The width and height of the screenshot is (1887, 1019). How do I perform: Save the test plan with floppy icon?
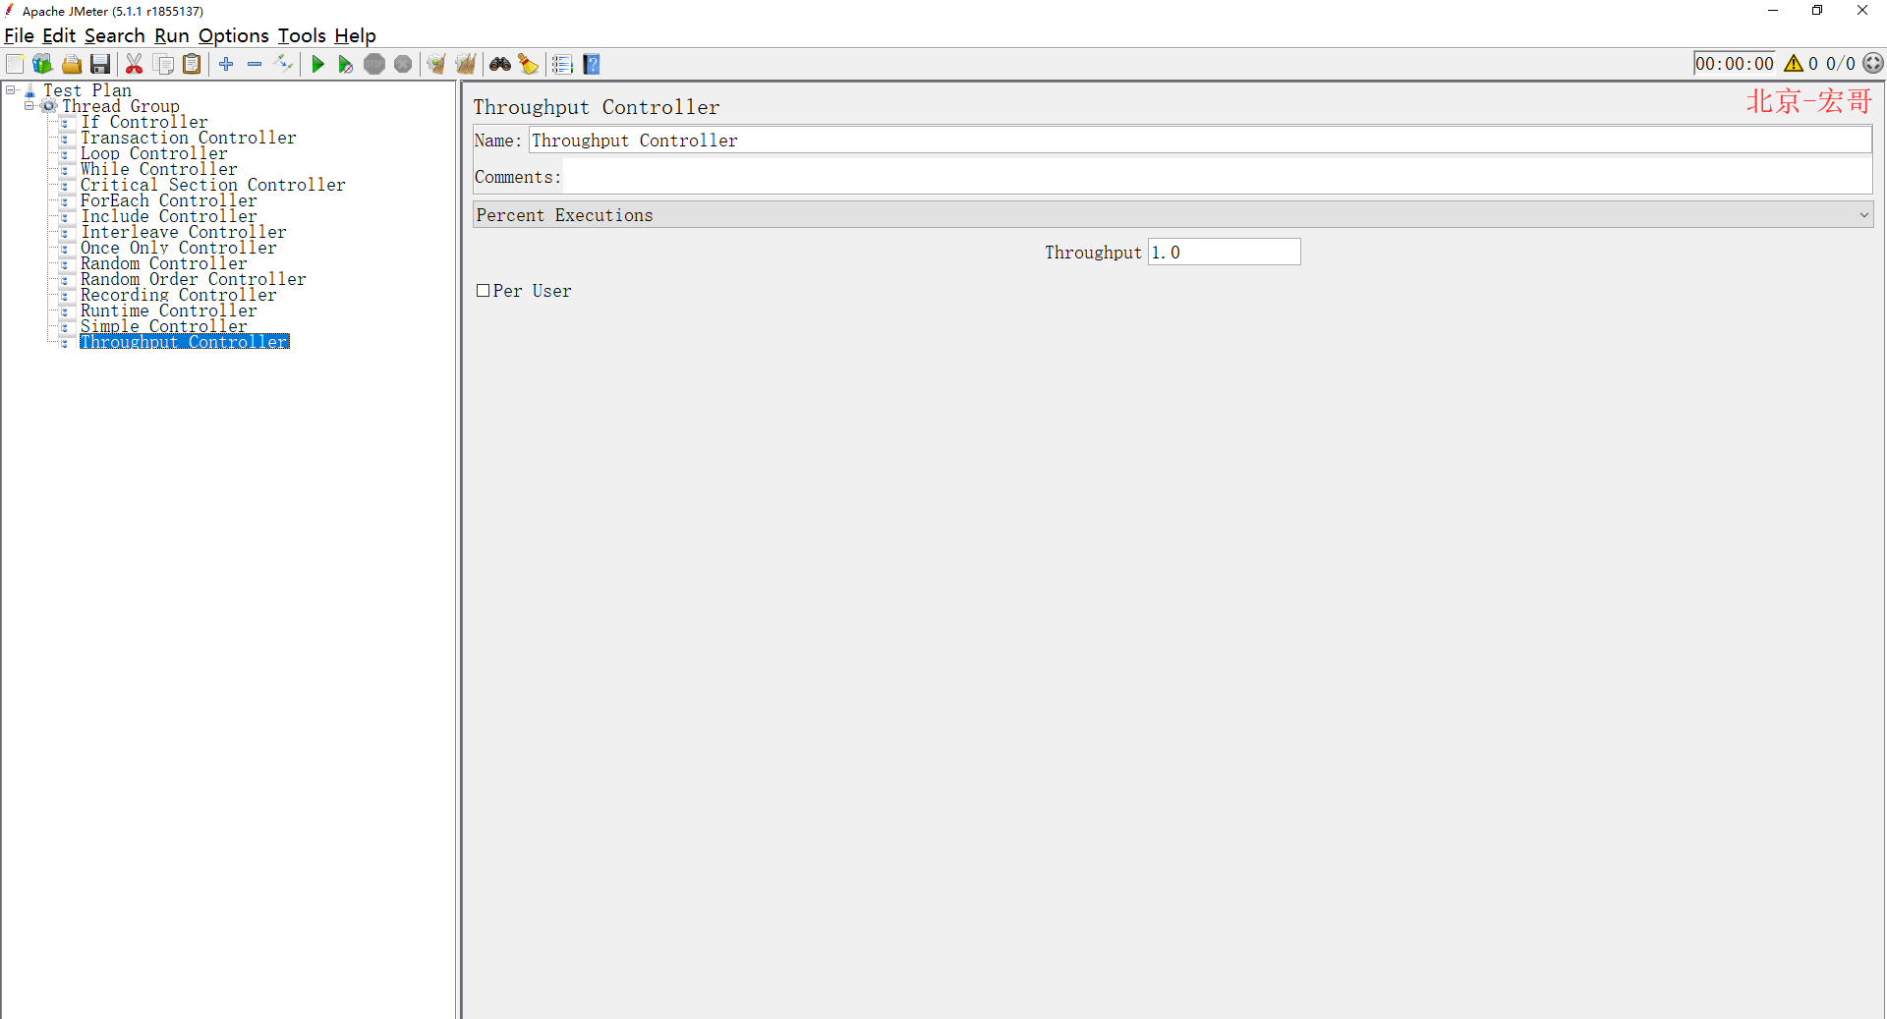[100, 64]
